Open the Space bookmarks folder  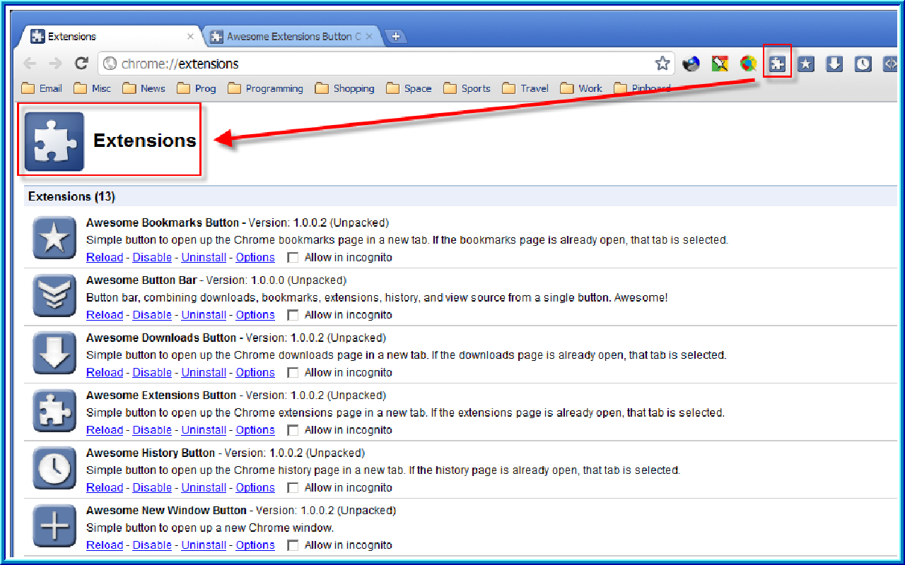pos(409,88)
